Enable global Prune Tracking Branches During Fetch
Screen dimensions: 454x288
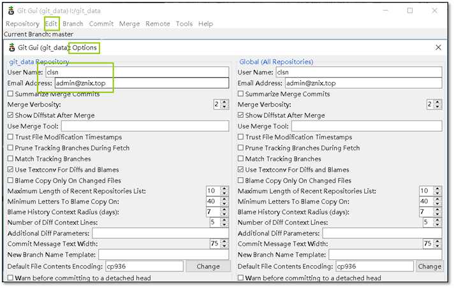coord(240,148)
